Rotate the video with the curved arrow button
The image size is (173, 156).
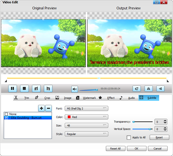(137, 89)
